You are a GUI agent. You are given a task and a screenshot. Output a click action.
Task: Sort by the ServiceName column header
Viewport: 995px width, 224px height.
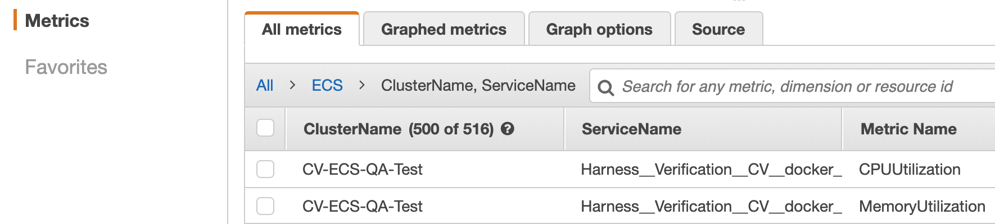(631, 129)
